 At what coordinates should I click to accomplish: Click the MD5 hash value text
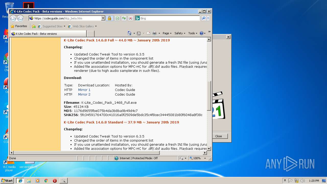(x=106, y=111)
